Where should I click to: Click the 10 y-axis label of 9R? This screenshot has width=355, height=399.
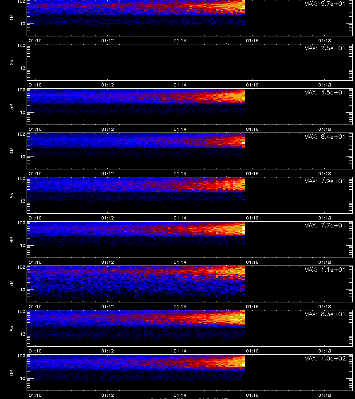tap(23, 379)
